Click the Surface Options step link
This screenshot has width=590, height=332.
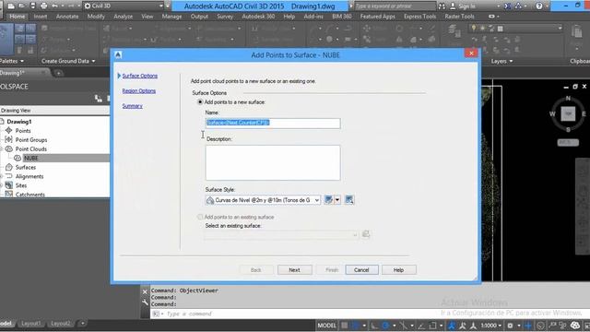tap(140, 76)
